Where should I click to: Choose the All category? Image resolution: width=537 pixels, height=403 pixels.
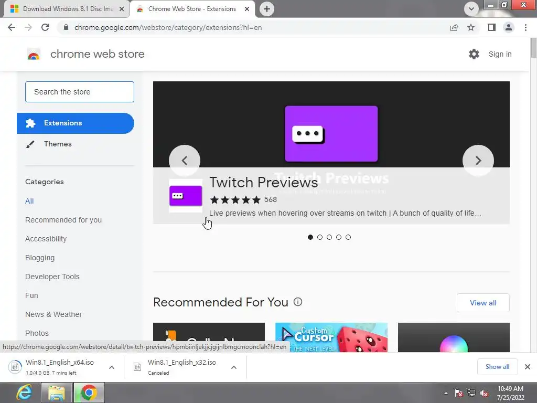click(x=29, y=201)
